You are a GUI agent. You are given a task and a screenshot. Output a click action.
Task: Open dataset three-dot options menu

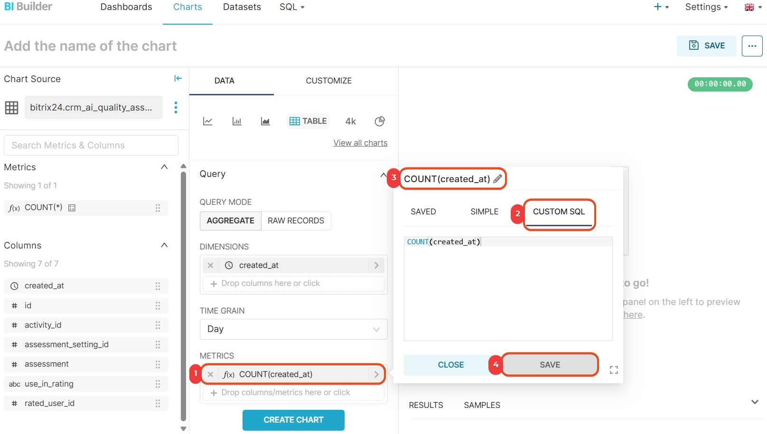[176, 108]
